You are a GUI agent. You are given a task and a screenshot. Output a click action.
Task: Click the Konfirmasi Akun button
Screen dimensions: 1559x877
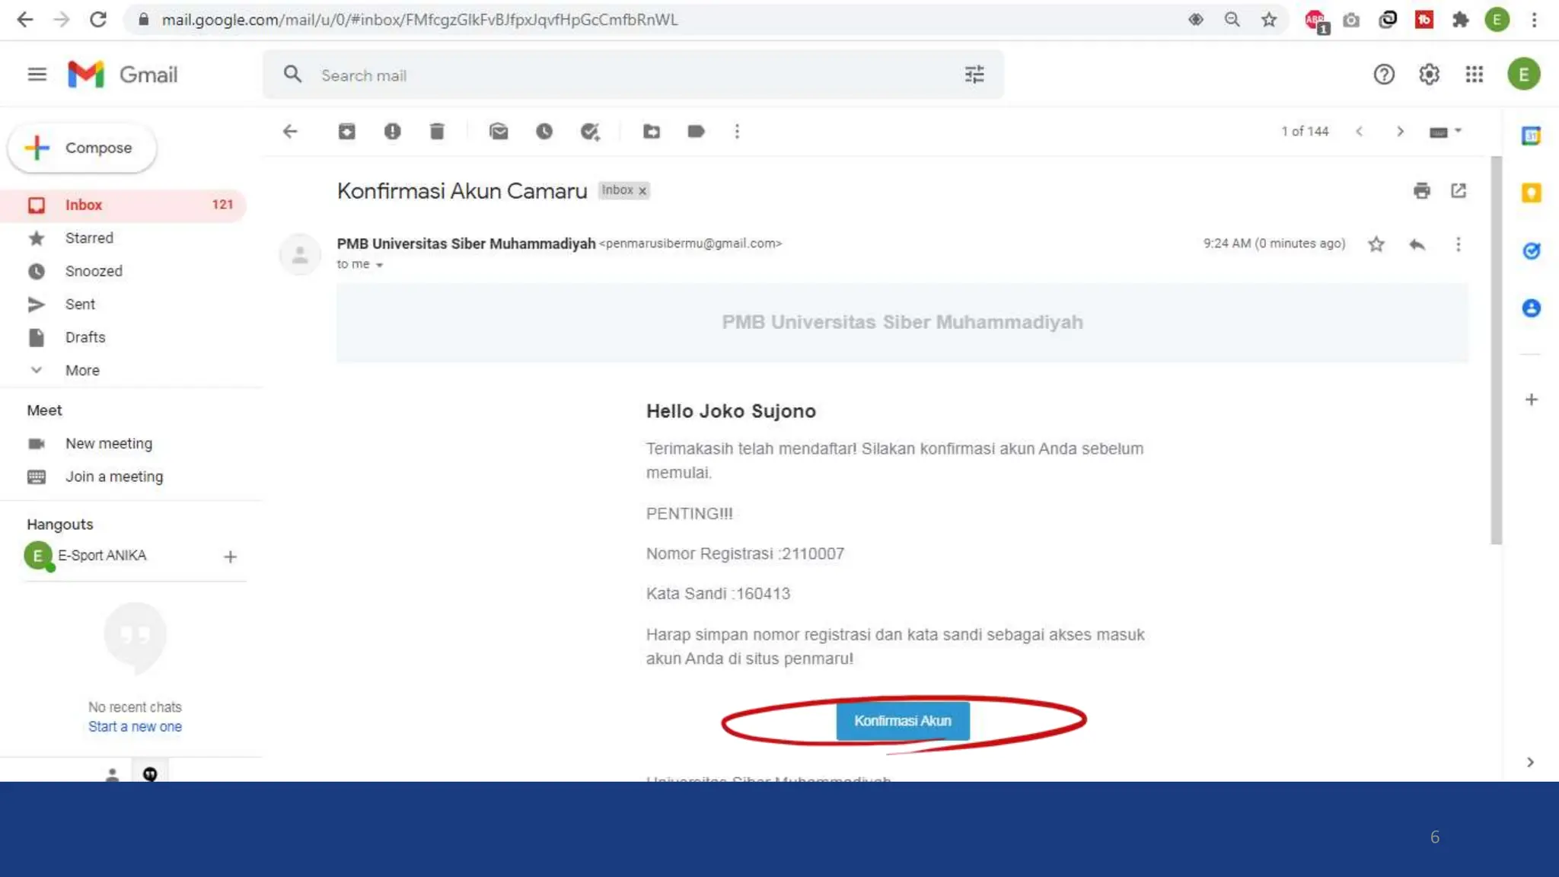coord(902,721)
